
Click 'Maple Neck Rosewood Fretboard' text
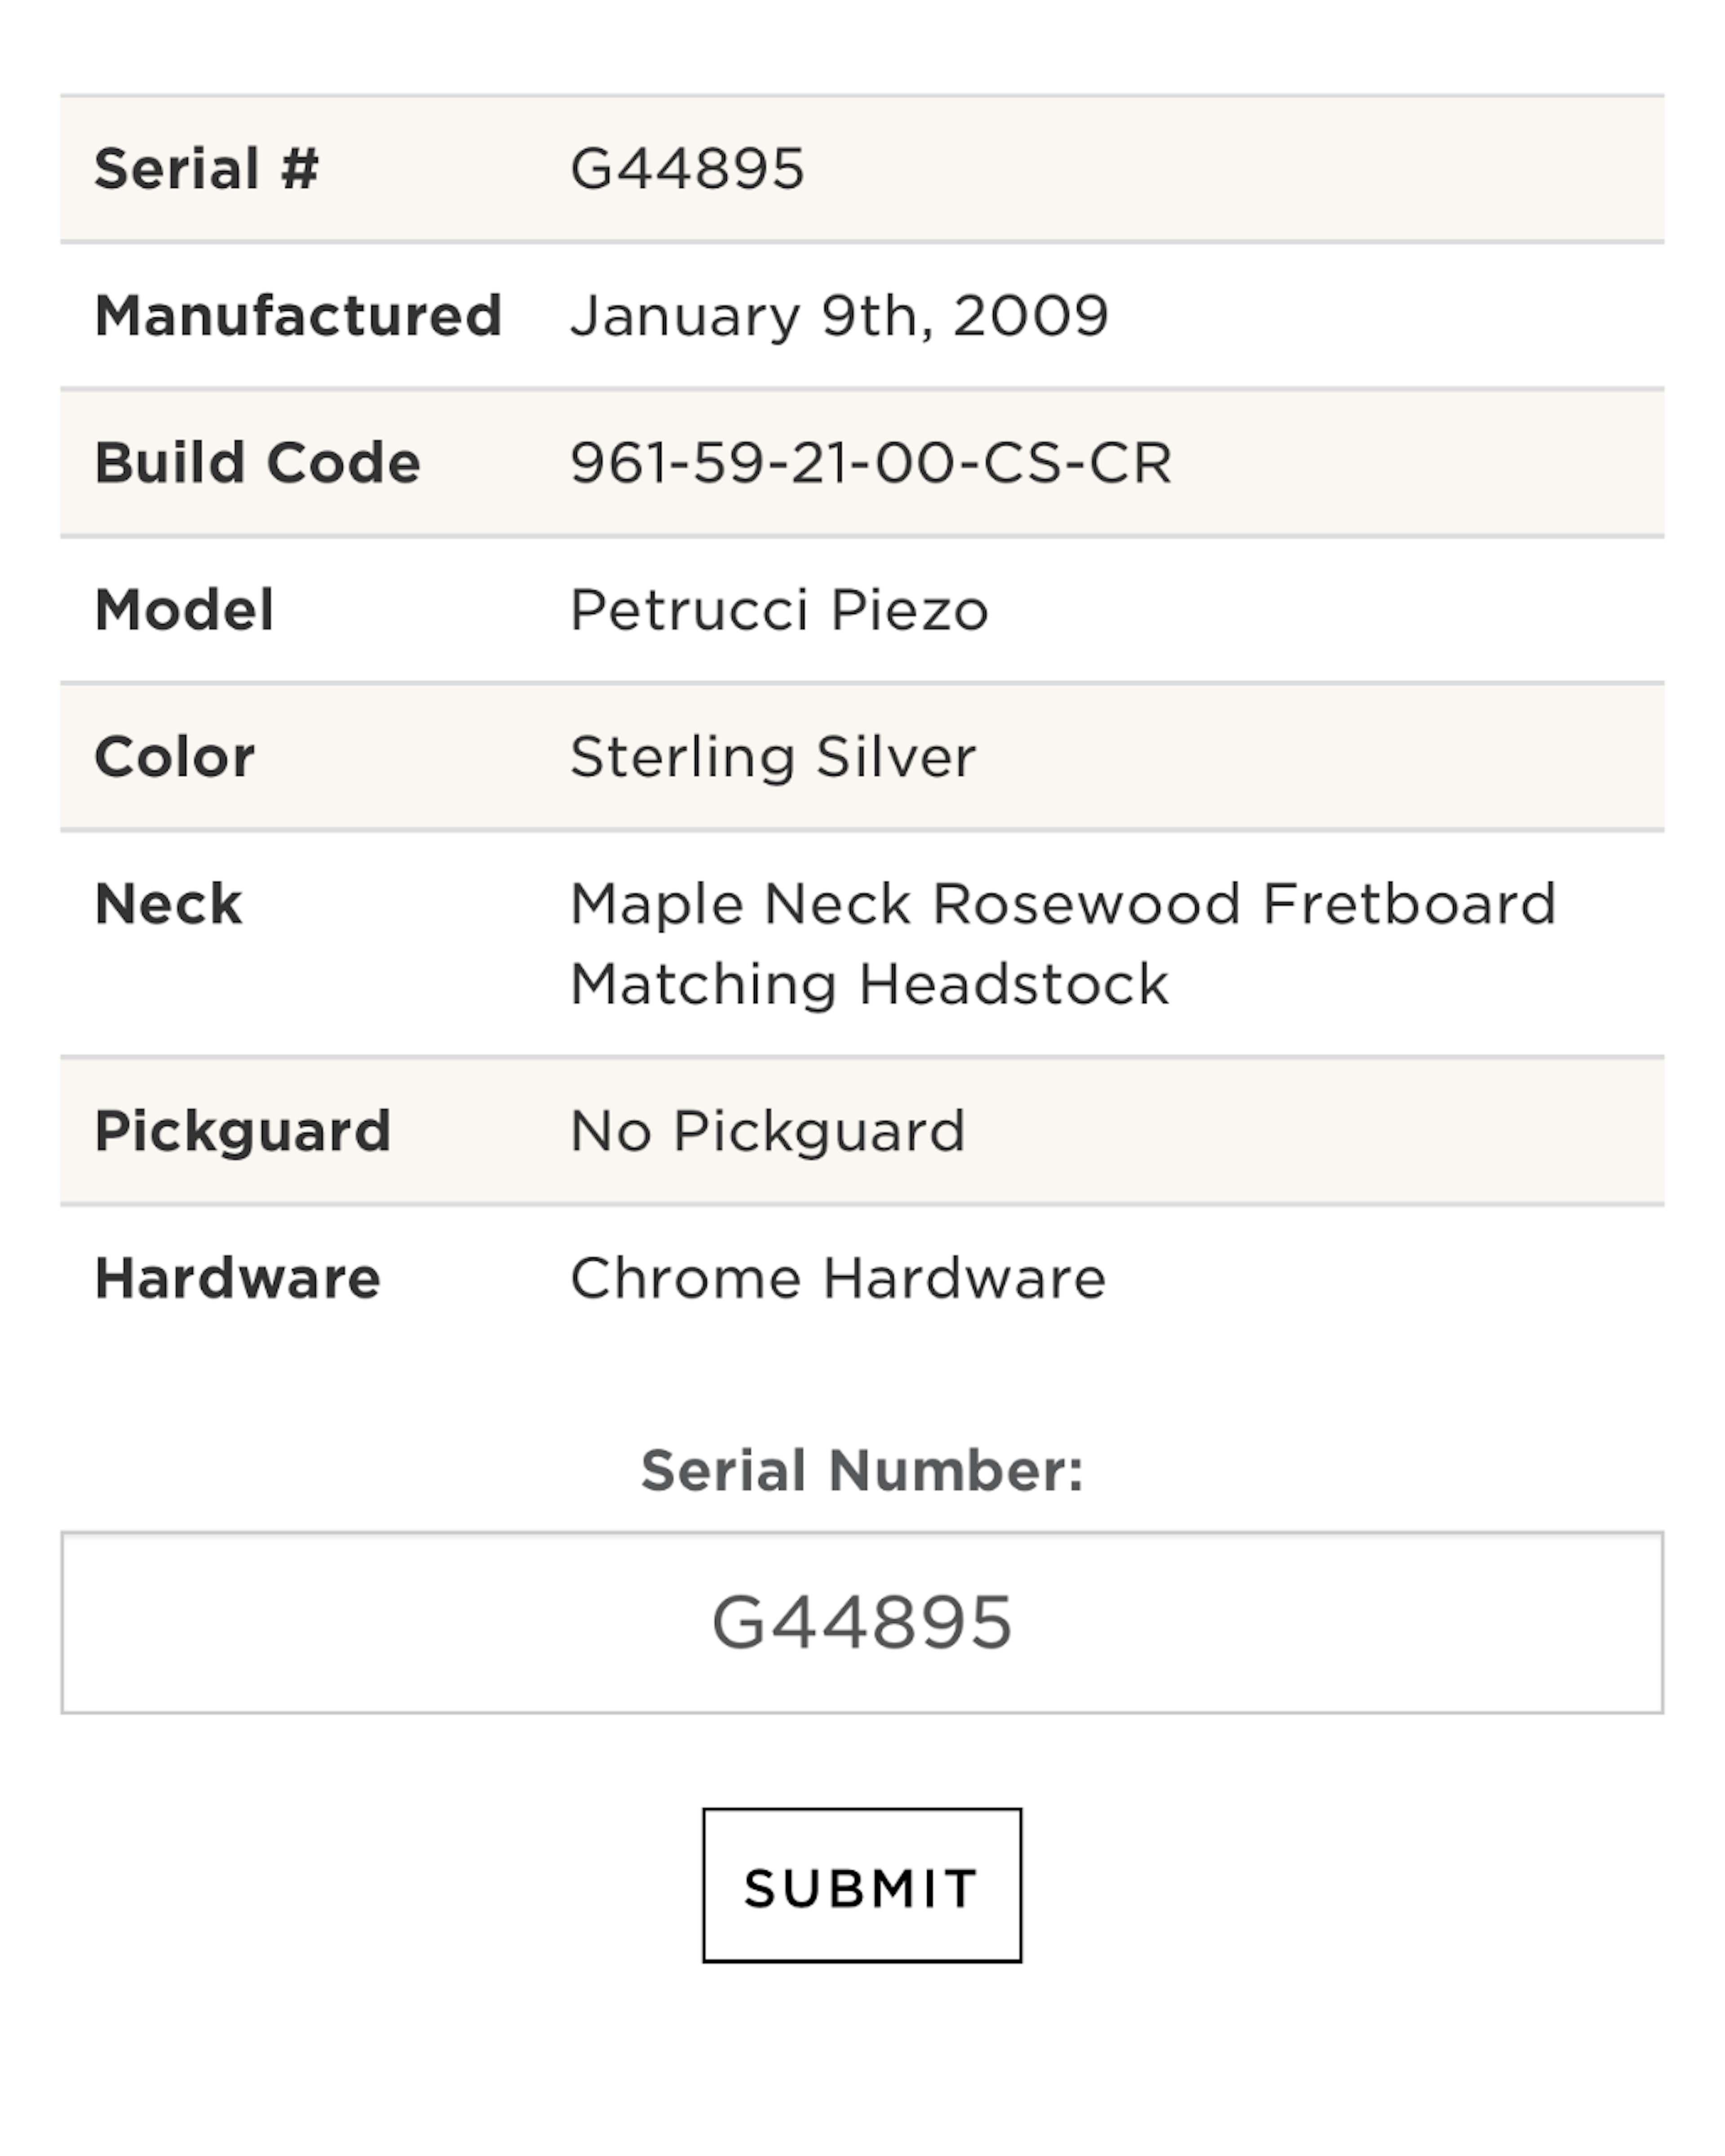pos(1062,904)
